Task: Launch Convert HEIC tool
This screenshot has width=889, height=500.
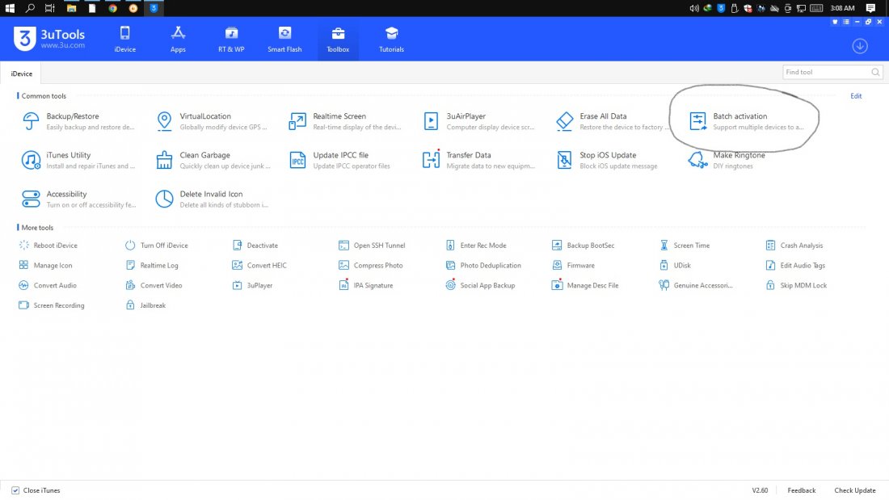Action: 259,265
